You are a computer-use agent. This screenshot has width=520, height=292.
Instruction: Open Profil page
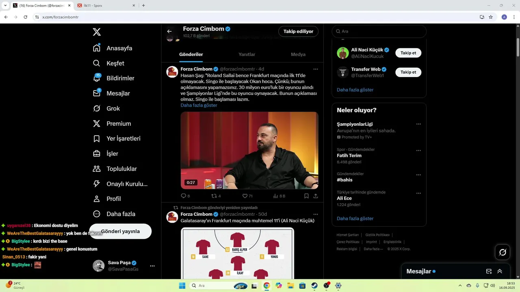107,199
